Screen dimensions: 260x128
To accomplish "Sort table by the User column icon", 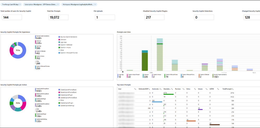I will tap(135, 89).
